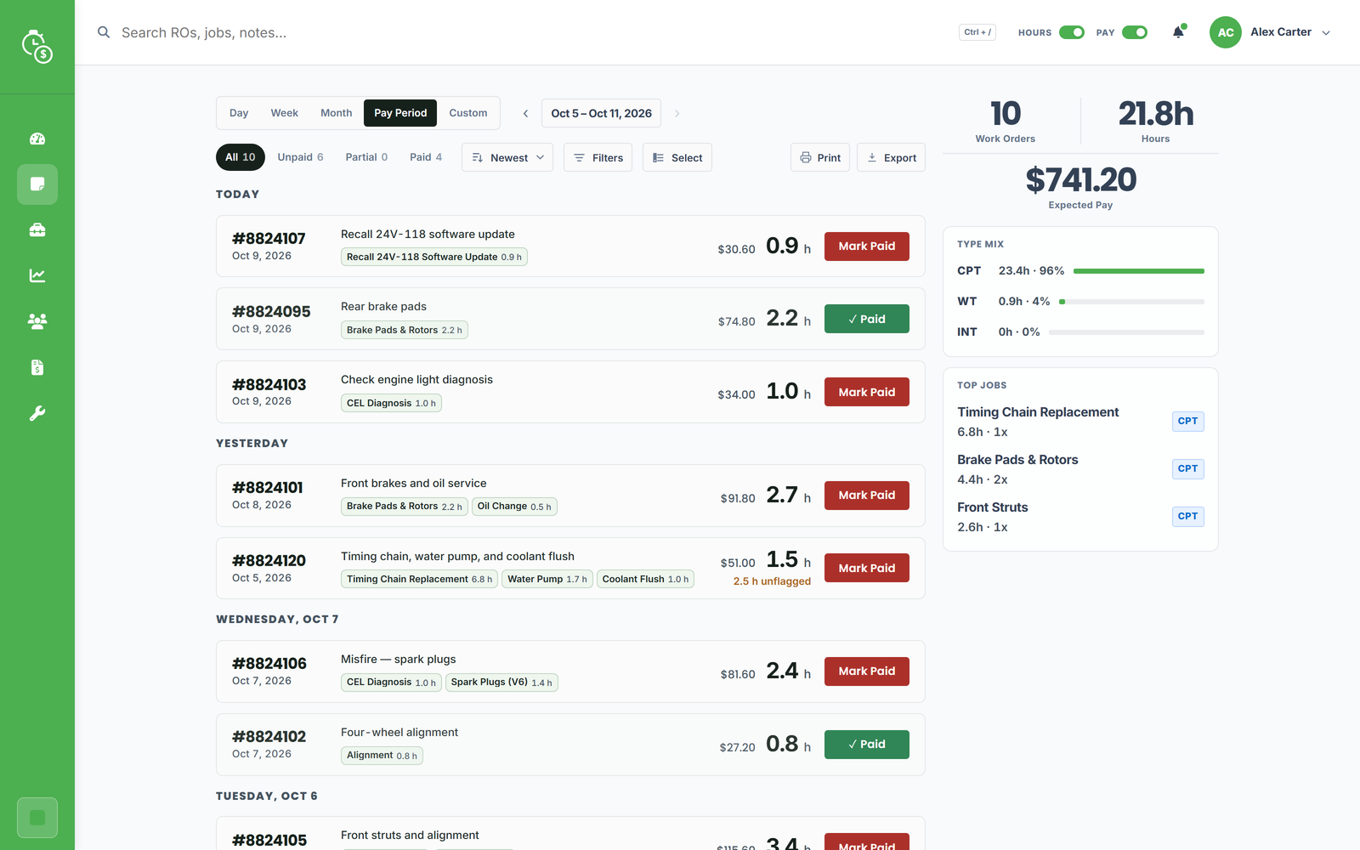Screen dimensions: 1360x850
Task: Toggle the HOURS switch off
Action: 1071,32
